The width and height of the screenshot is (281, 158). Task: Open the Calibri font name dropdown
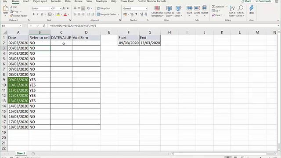51,8
